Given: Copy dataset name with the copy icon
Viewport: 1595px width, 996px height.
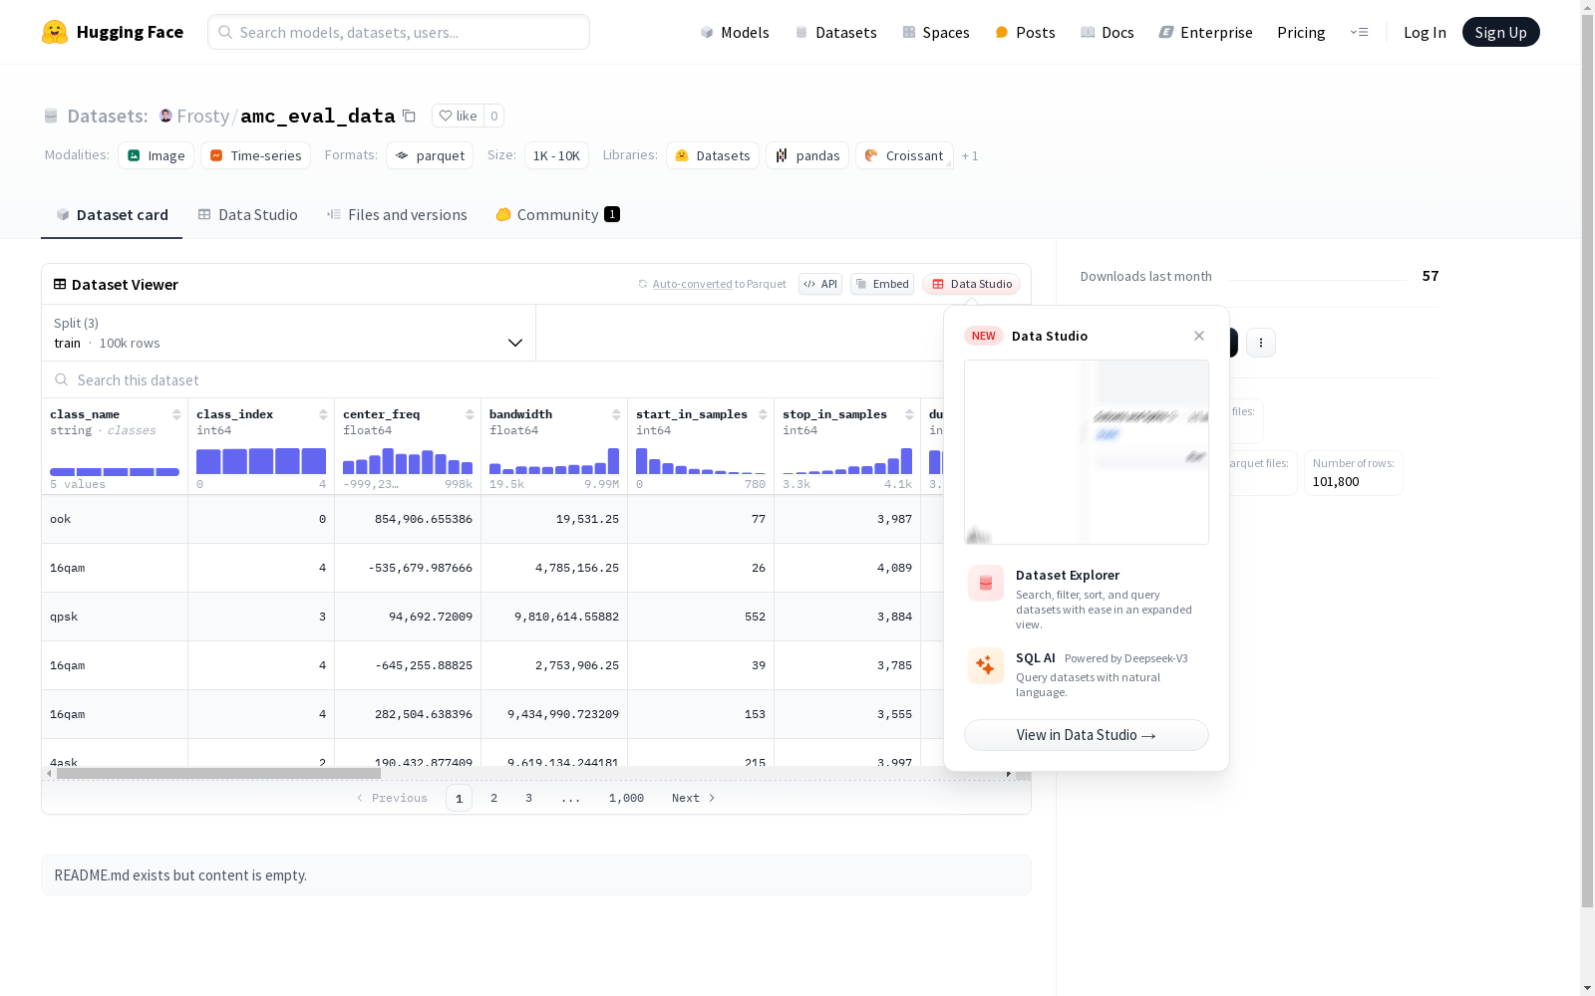Looking at the screenshot, I should [409, 116].
